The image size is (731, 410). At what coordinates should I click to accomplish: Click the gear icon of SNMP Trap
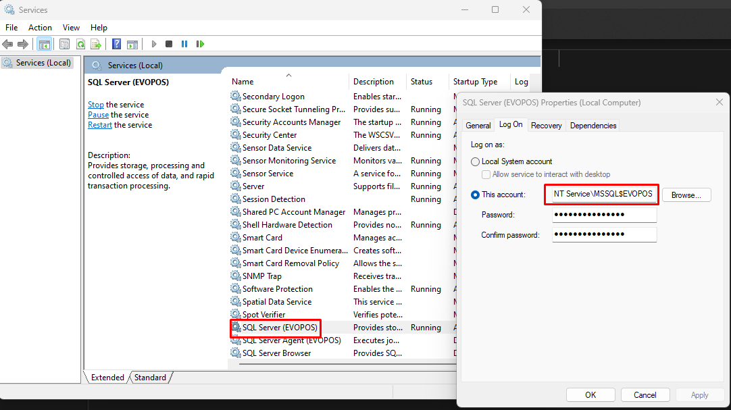tap(236, 276)
